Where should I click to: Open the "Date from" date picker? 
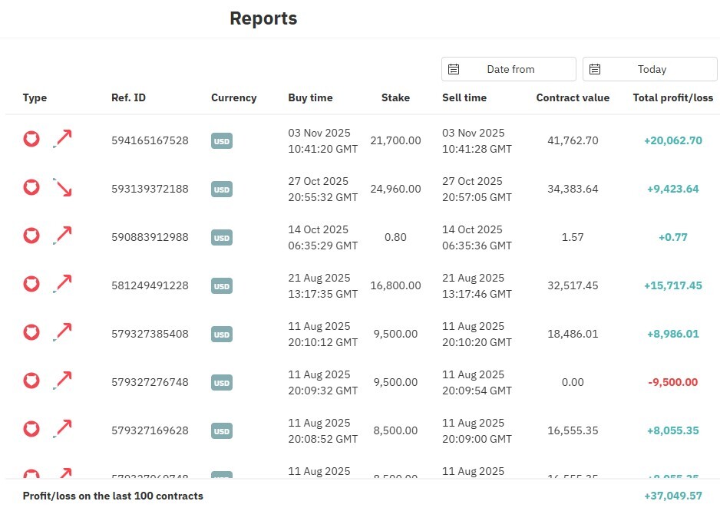pyautogui.click(x=509, y=68)
